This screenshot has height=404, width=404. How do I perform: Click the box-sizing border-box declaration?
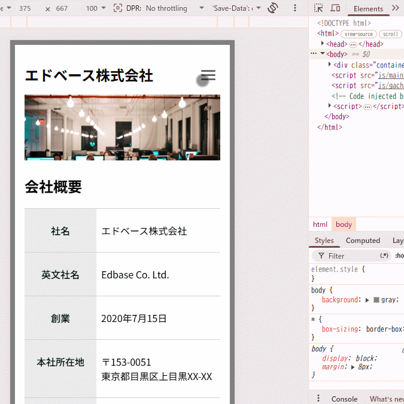(363, 329)
